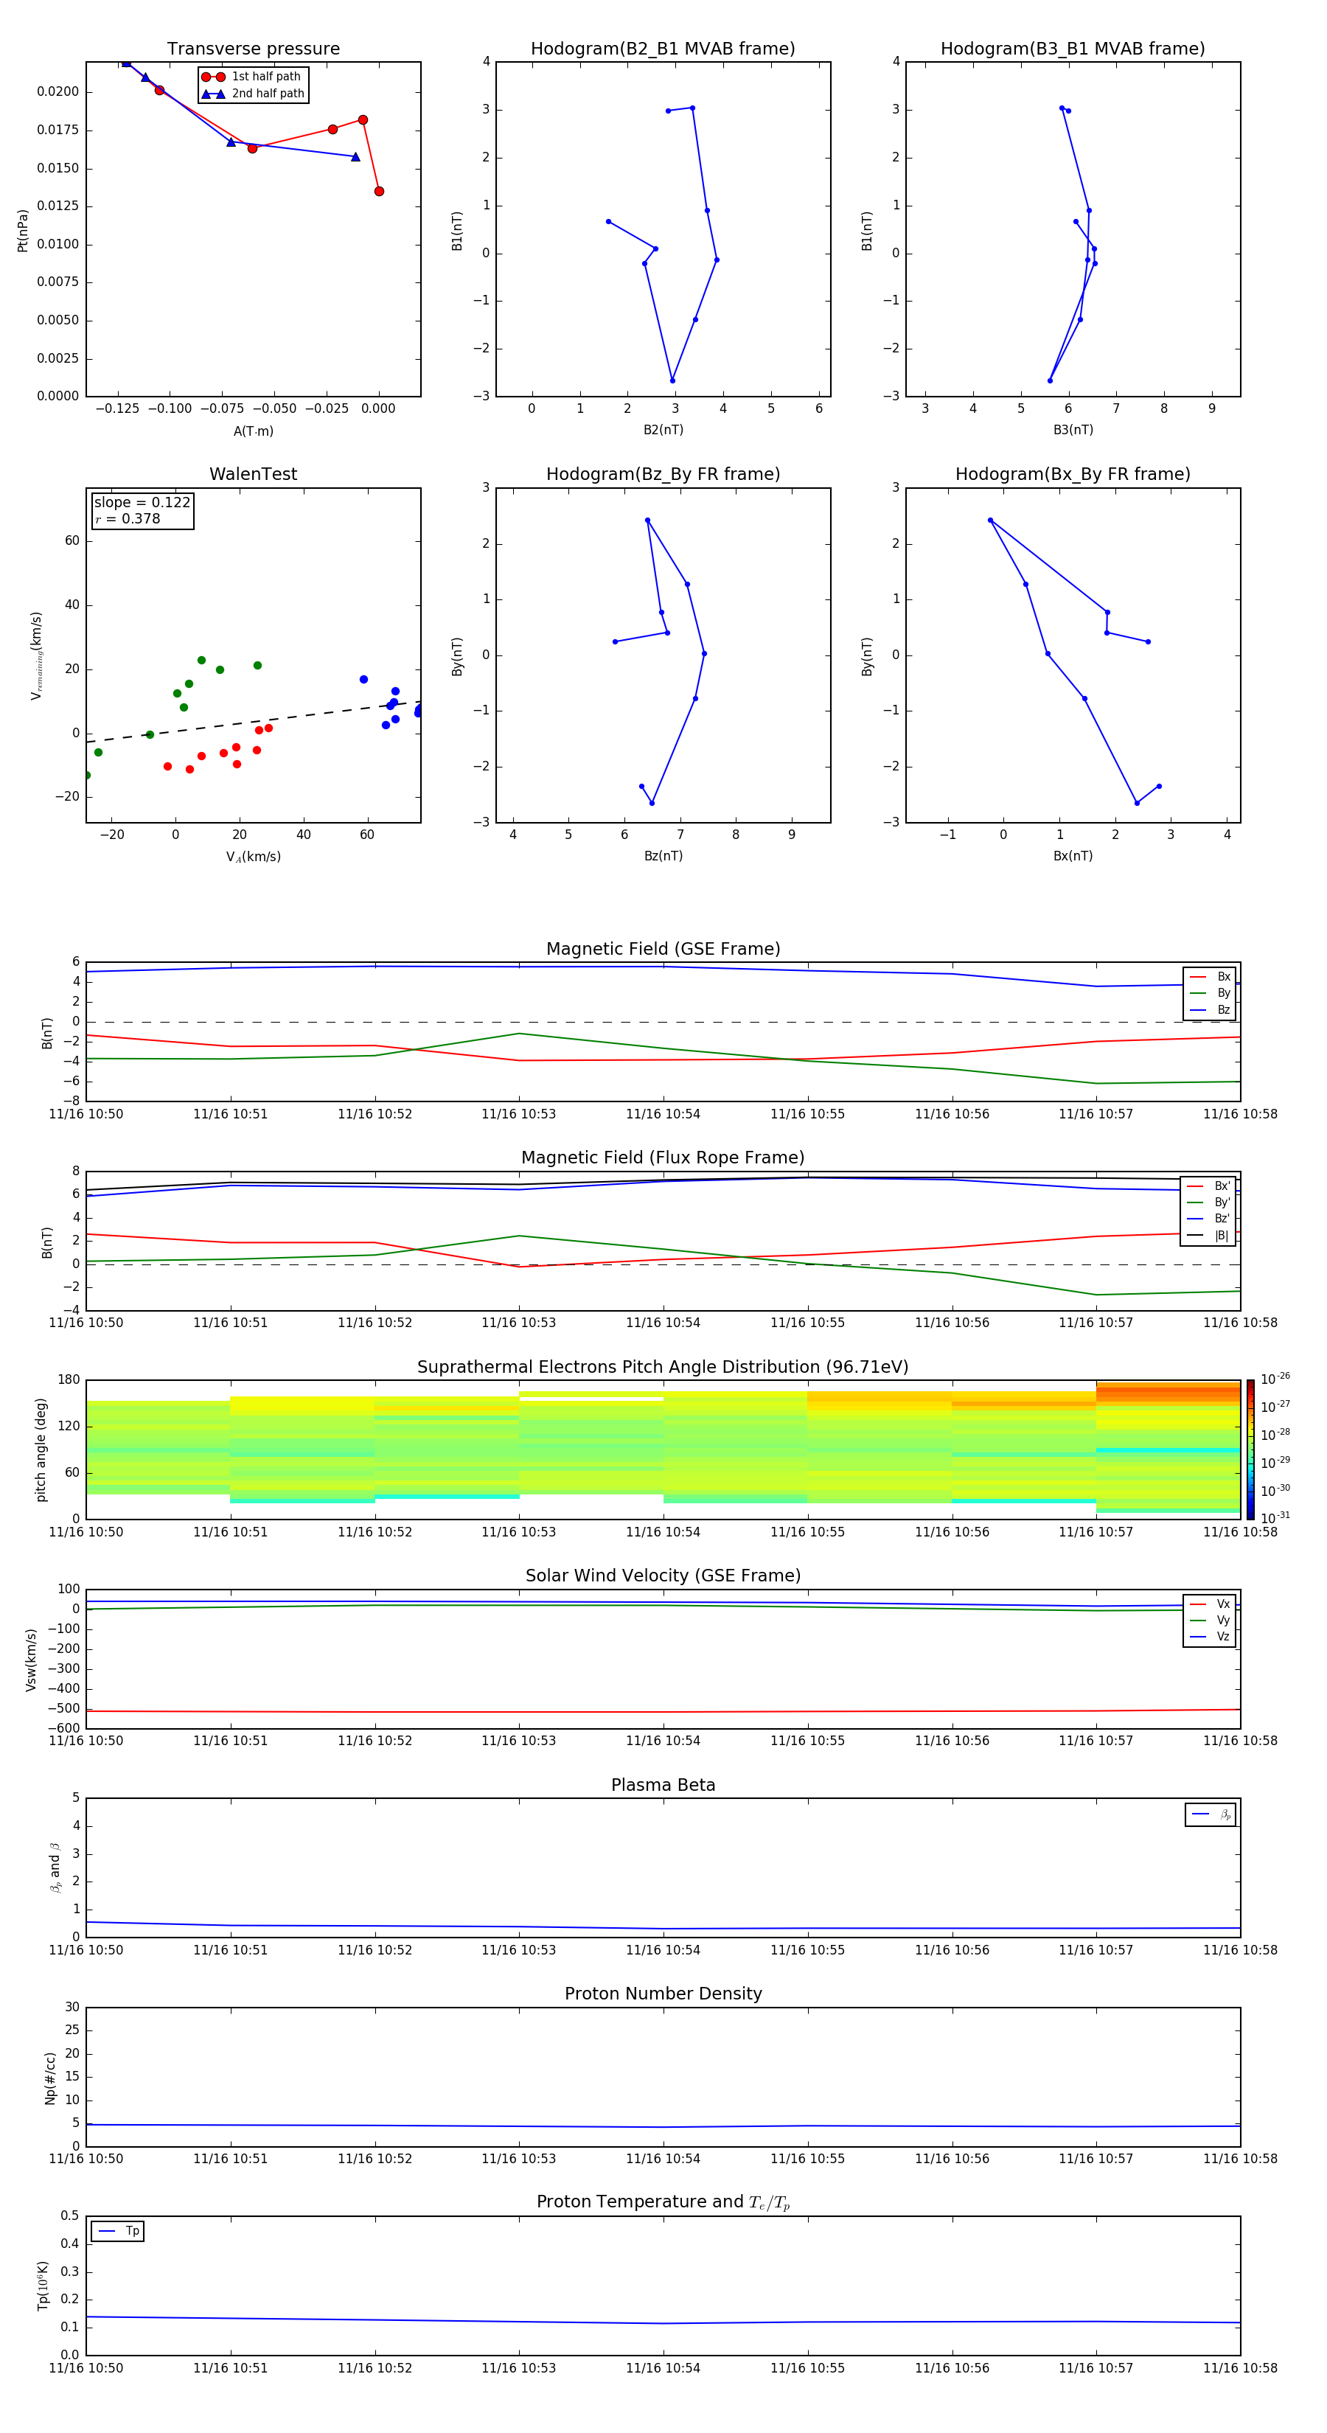
Task: Click "11/16 10:58" tick under Magnetic Field GSE plot
Action: click(1240, 1113)
